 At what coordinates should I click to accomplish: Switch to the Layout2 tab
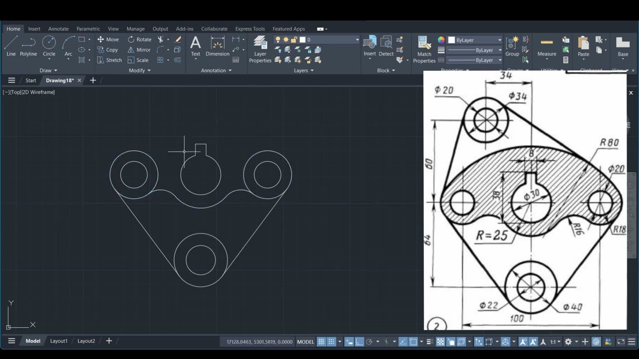tap(86, 341)
